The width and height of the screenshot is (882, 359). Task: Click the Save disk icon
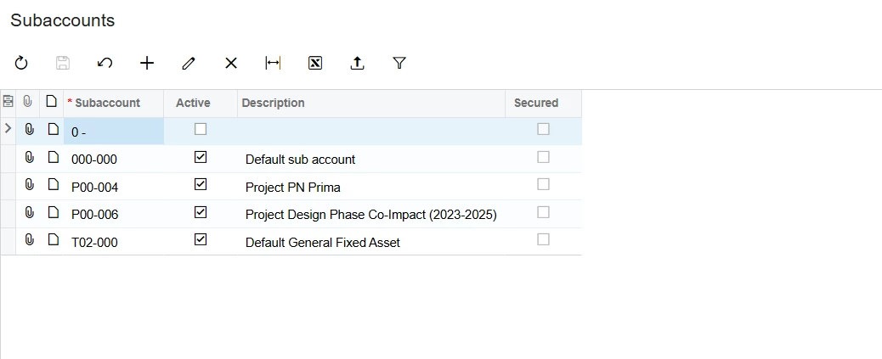(x=63, y=63)
